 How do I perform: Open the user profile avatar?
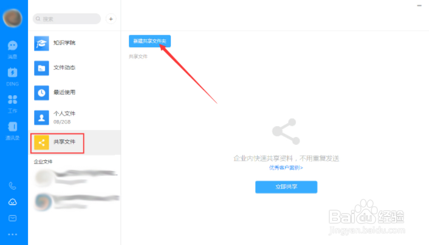coord(13,18)
